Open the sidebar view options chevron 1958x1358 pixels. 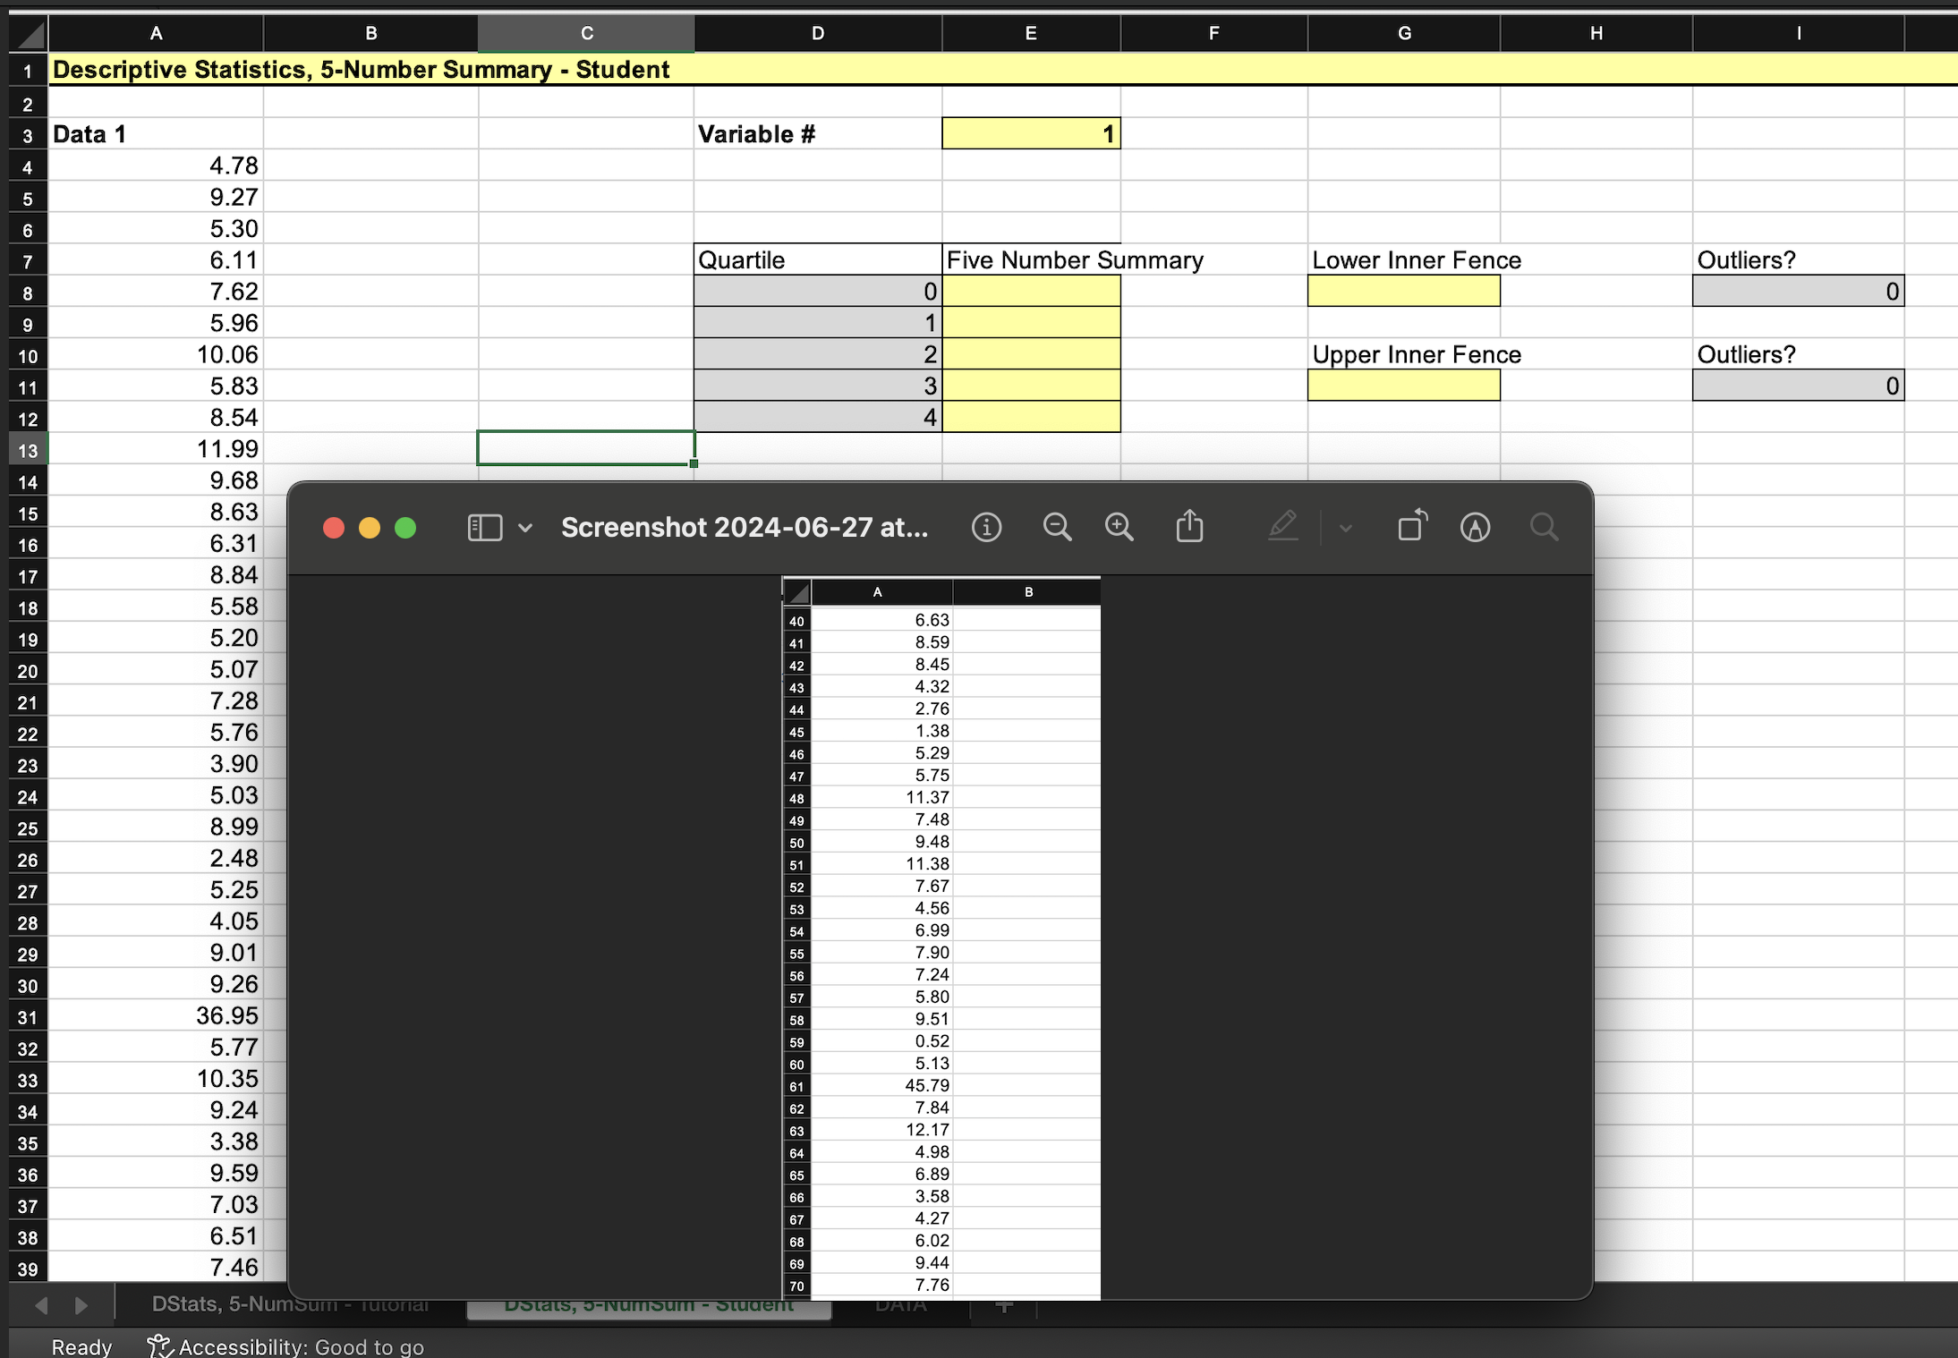point(524,528)
